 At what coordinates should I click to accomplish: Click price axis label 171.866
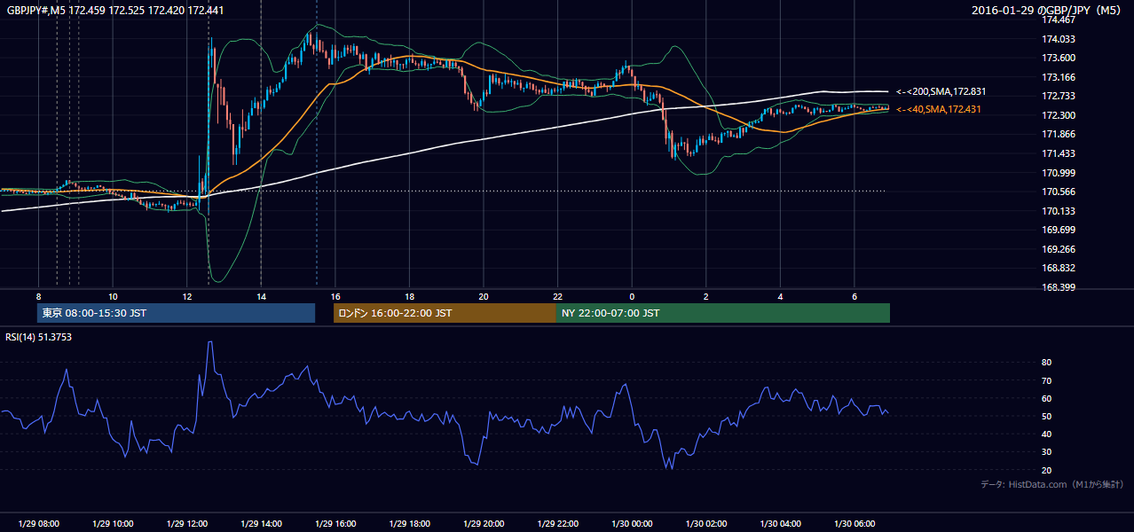pyautogui.click(x=1058, y=135)
